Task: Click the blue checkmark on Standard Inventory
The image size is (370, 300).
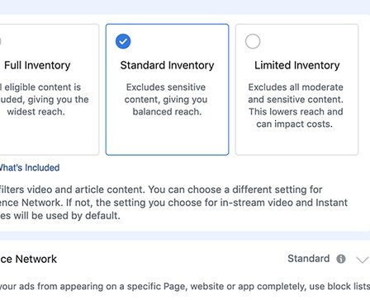Action: [x=123, y=41]
